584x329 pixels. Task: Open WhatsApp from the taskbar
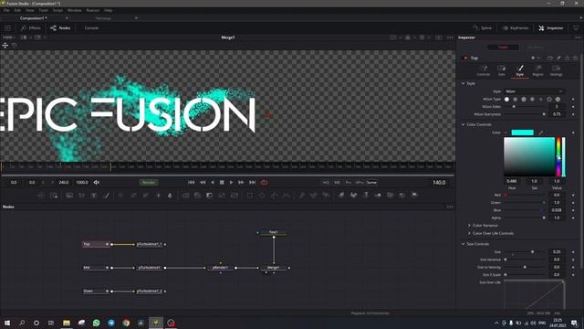(97, 323)
